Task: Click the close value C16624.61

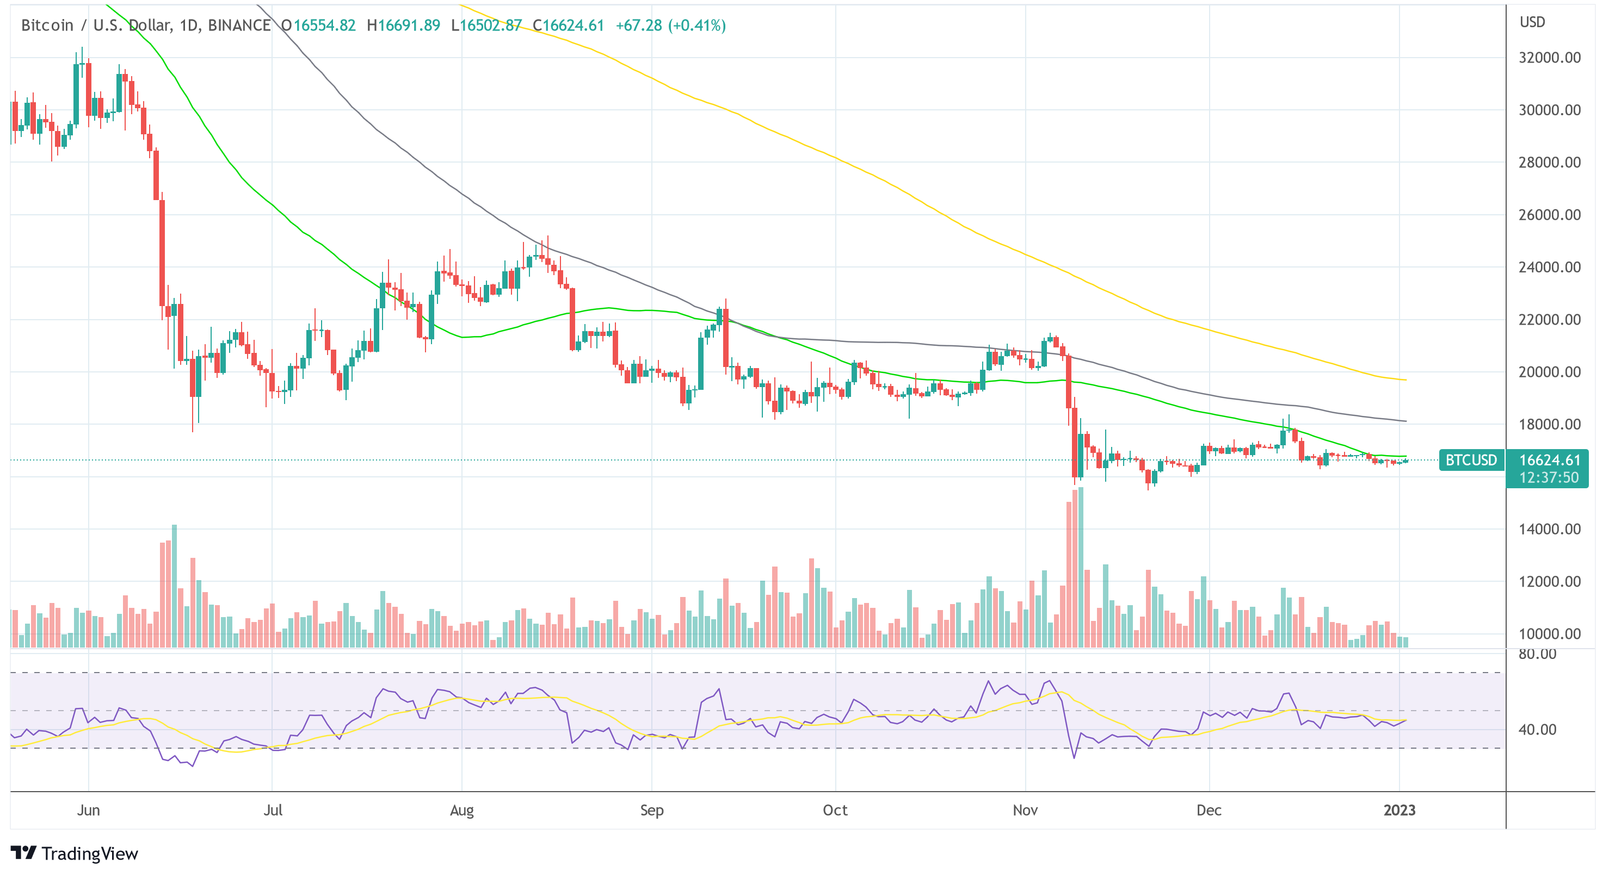Action: (569, 25)
